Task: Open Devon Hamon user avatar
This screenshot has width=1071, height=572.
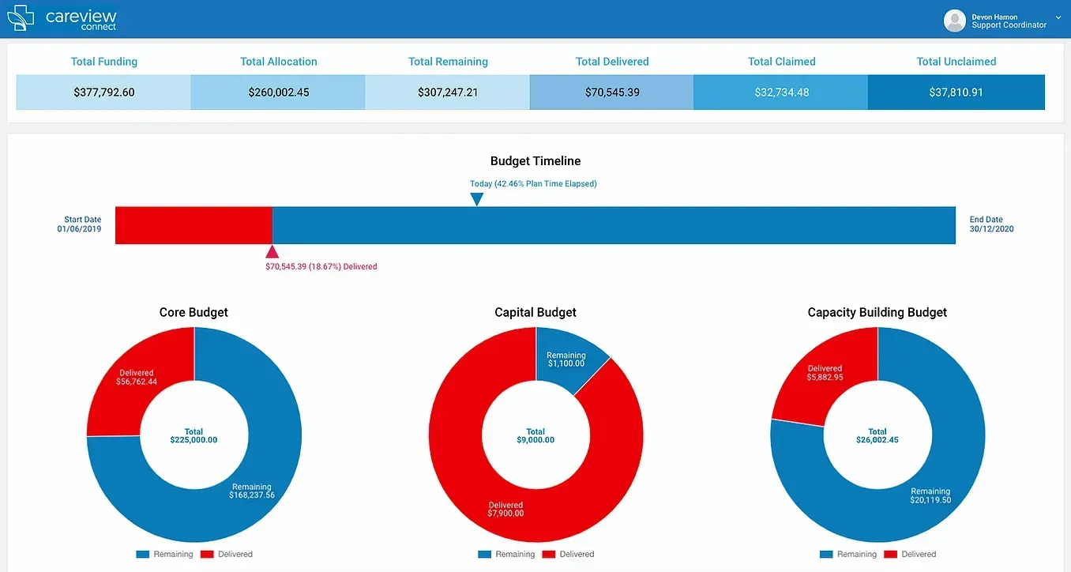Action: [x=955, y=21]
